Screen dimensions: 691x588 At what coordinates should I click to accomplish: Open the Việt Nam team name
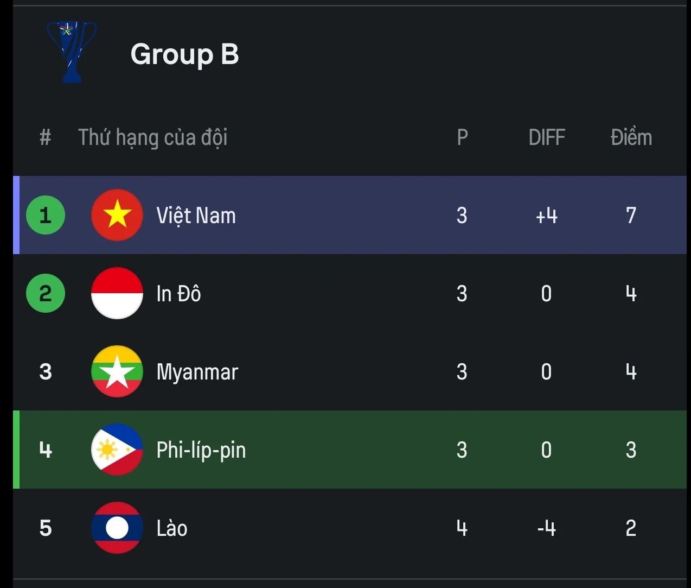[x=196, y=216]
